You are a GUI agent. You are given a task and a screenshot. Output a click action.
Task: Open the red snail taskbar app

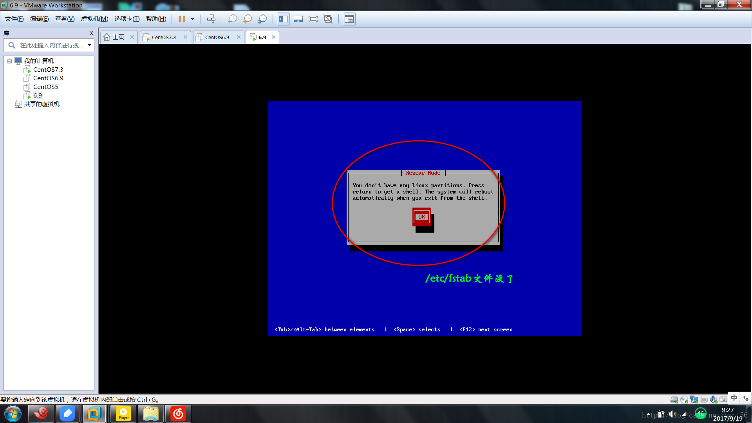(41, 414)
